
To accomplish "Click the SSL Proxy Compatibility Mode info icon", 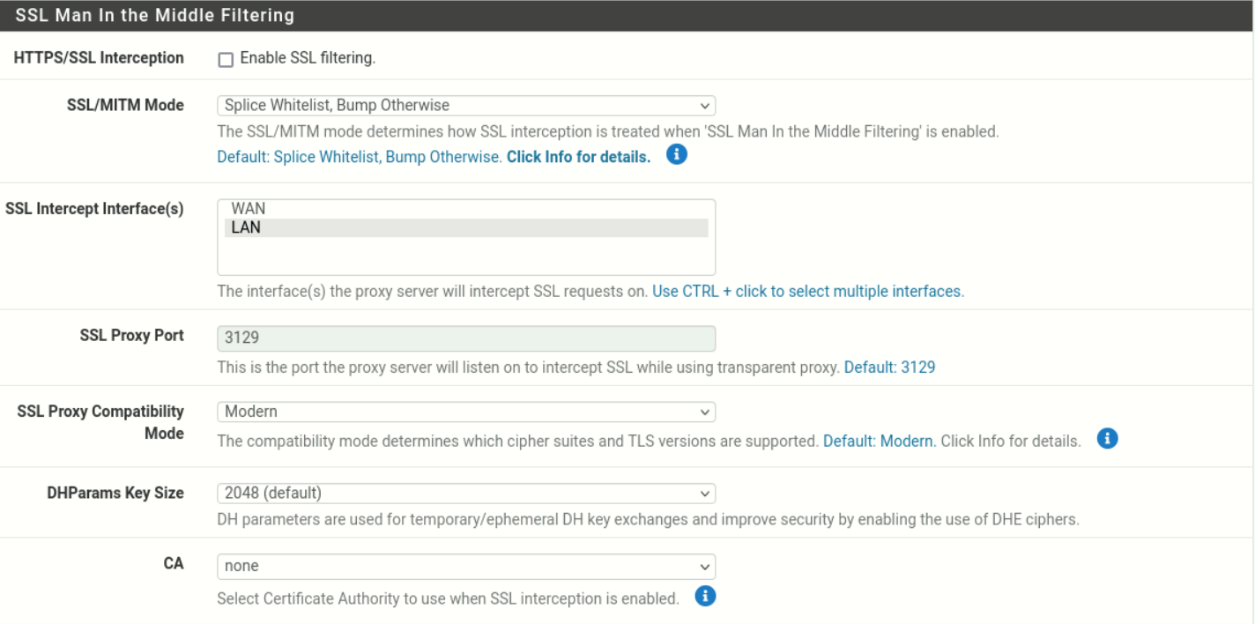I will pyautogui.click(x=1108, y=439).
